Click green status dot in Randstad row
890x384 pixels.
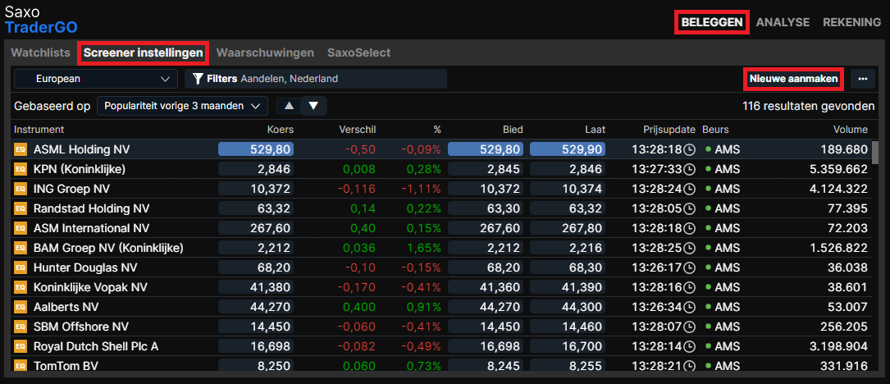click(x=708, y=208)
